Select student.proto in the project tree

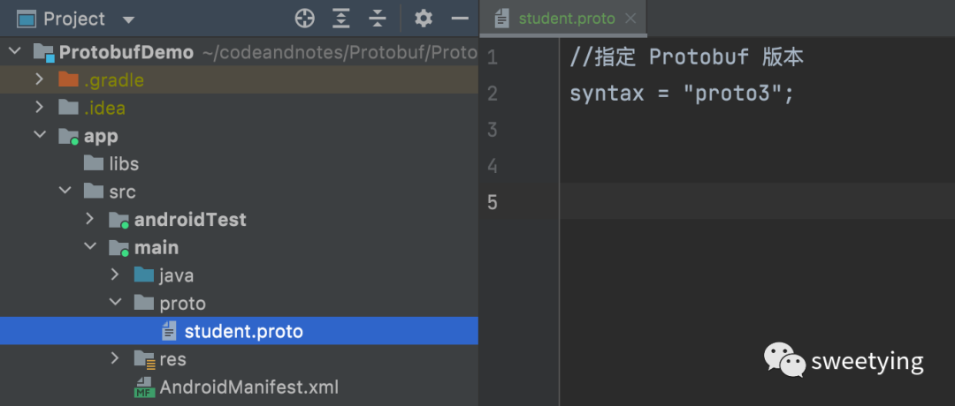(x=243, y=332)
